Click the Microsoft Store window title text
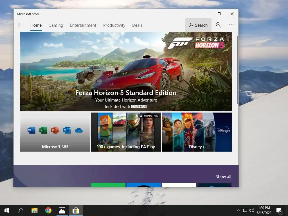 click(28, 14)
